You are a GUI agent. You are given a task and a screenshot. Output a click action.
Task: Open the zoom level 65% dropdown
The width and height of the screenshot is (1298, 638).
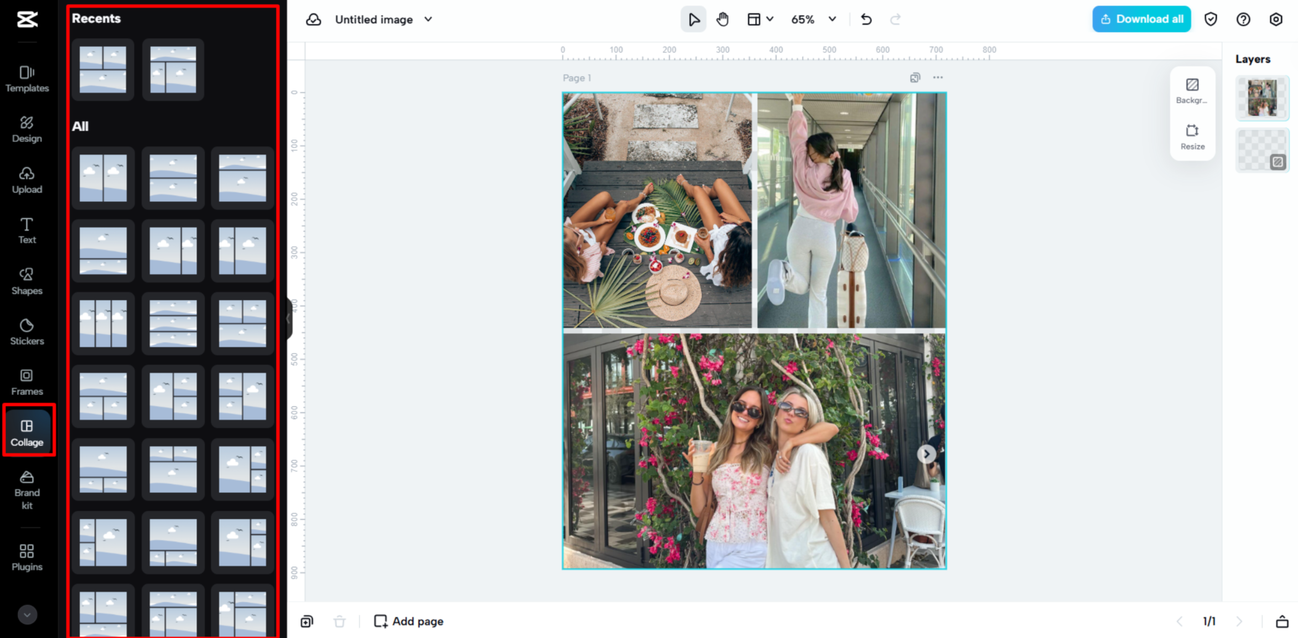[x=812, y=19]
